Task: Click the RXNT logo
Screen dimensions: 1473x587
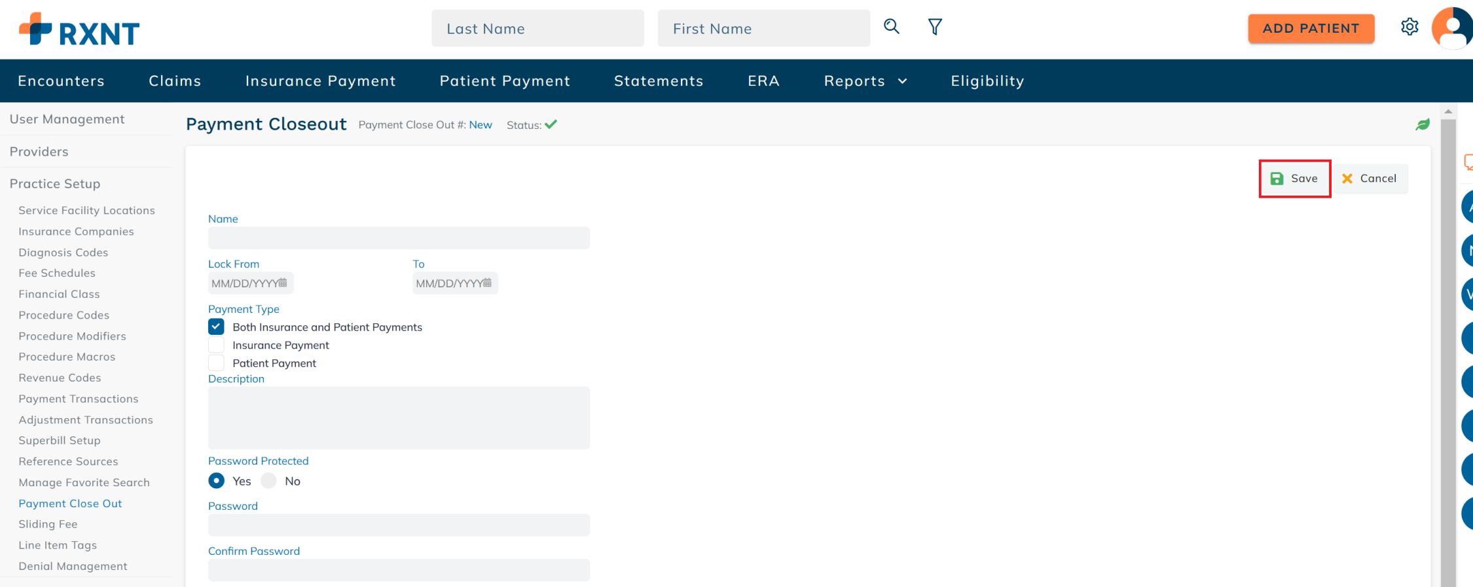Action: tap(79, 29)
